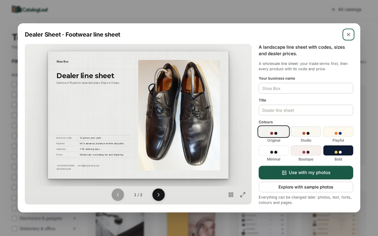Click the Dealer line sheet heading in preview
The image size is (378, 236).
pos(85,76)
